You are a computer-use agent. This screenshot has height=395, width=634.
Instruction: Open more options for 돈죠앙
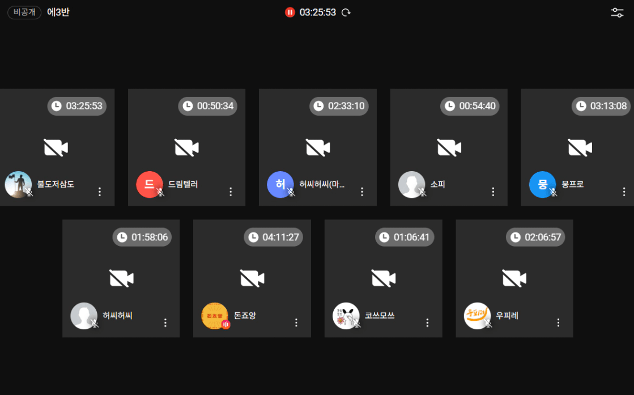[x=296, y=322]
